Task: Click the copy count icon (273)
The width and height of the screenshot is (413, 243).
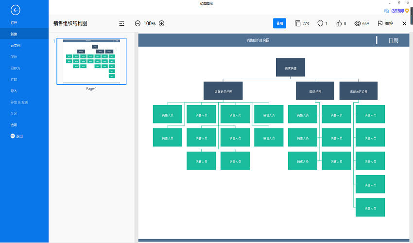Action: point(297,23)
